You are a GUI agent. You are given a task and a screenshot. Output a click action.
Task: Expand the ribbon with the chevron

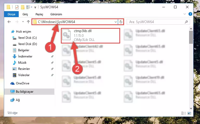tap(185, 14)
